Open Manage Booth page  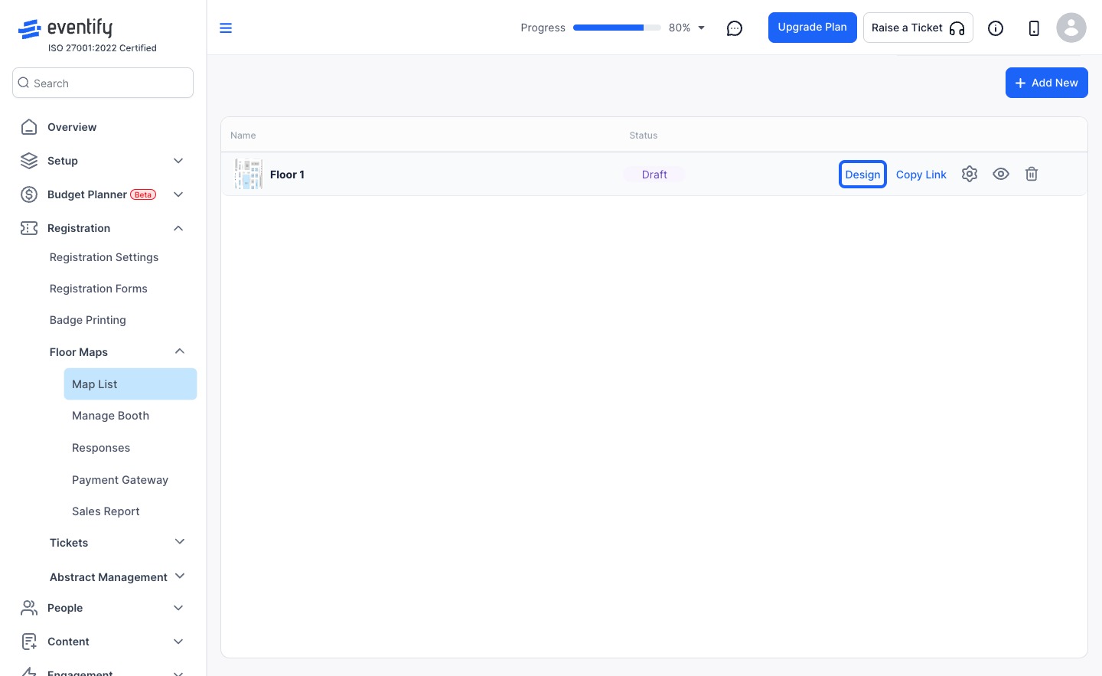(x=111, y=416)
